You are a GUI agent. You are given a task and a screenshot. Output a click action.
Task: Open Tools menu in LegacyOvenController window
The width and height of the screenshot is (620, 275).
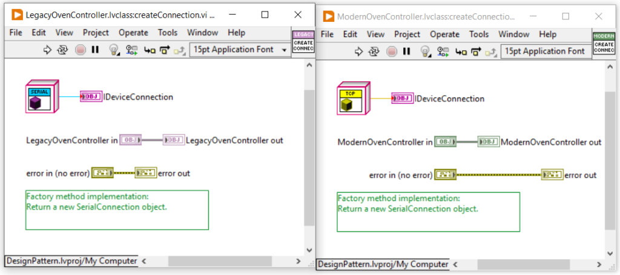(168, 33)
